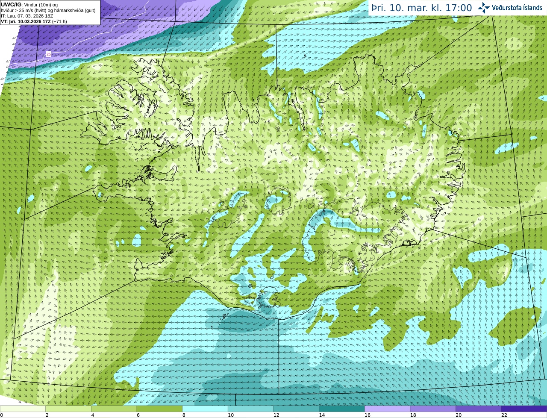Select the 10–12 m/s legend swatch
Screen dimensions: 547x418
pos(250,409)
